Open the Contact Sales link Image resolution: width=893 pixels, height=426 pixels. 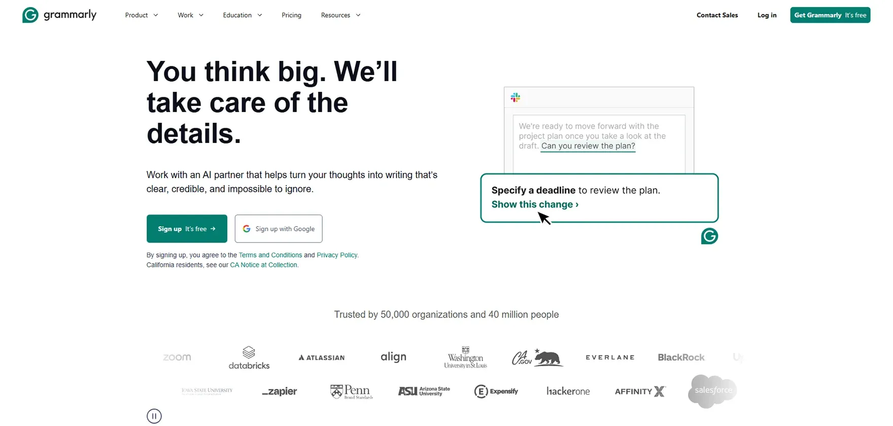(x=717, y=15)
